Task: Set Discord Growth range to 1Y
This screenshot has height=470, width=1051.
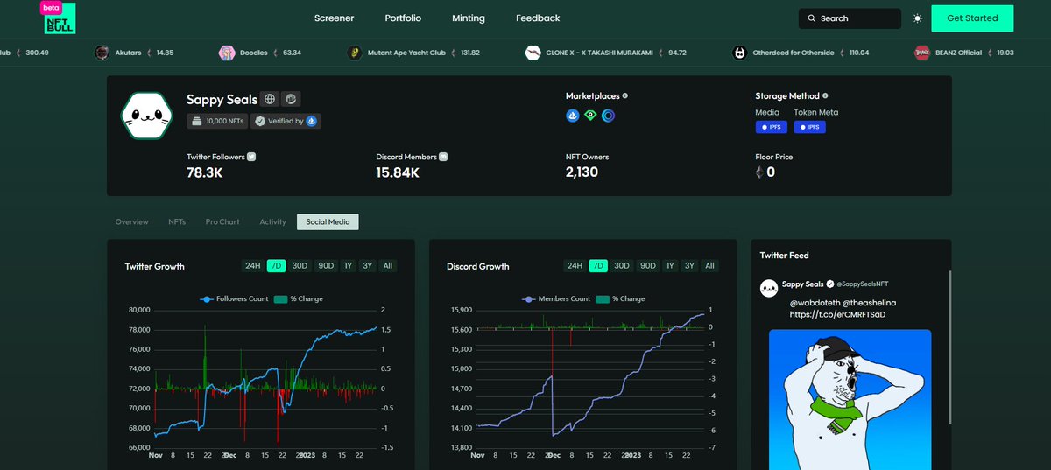Action: 669,265
